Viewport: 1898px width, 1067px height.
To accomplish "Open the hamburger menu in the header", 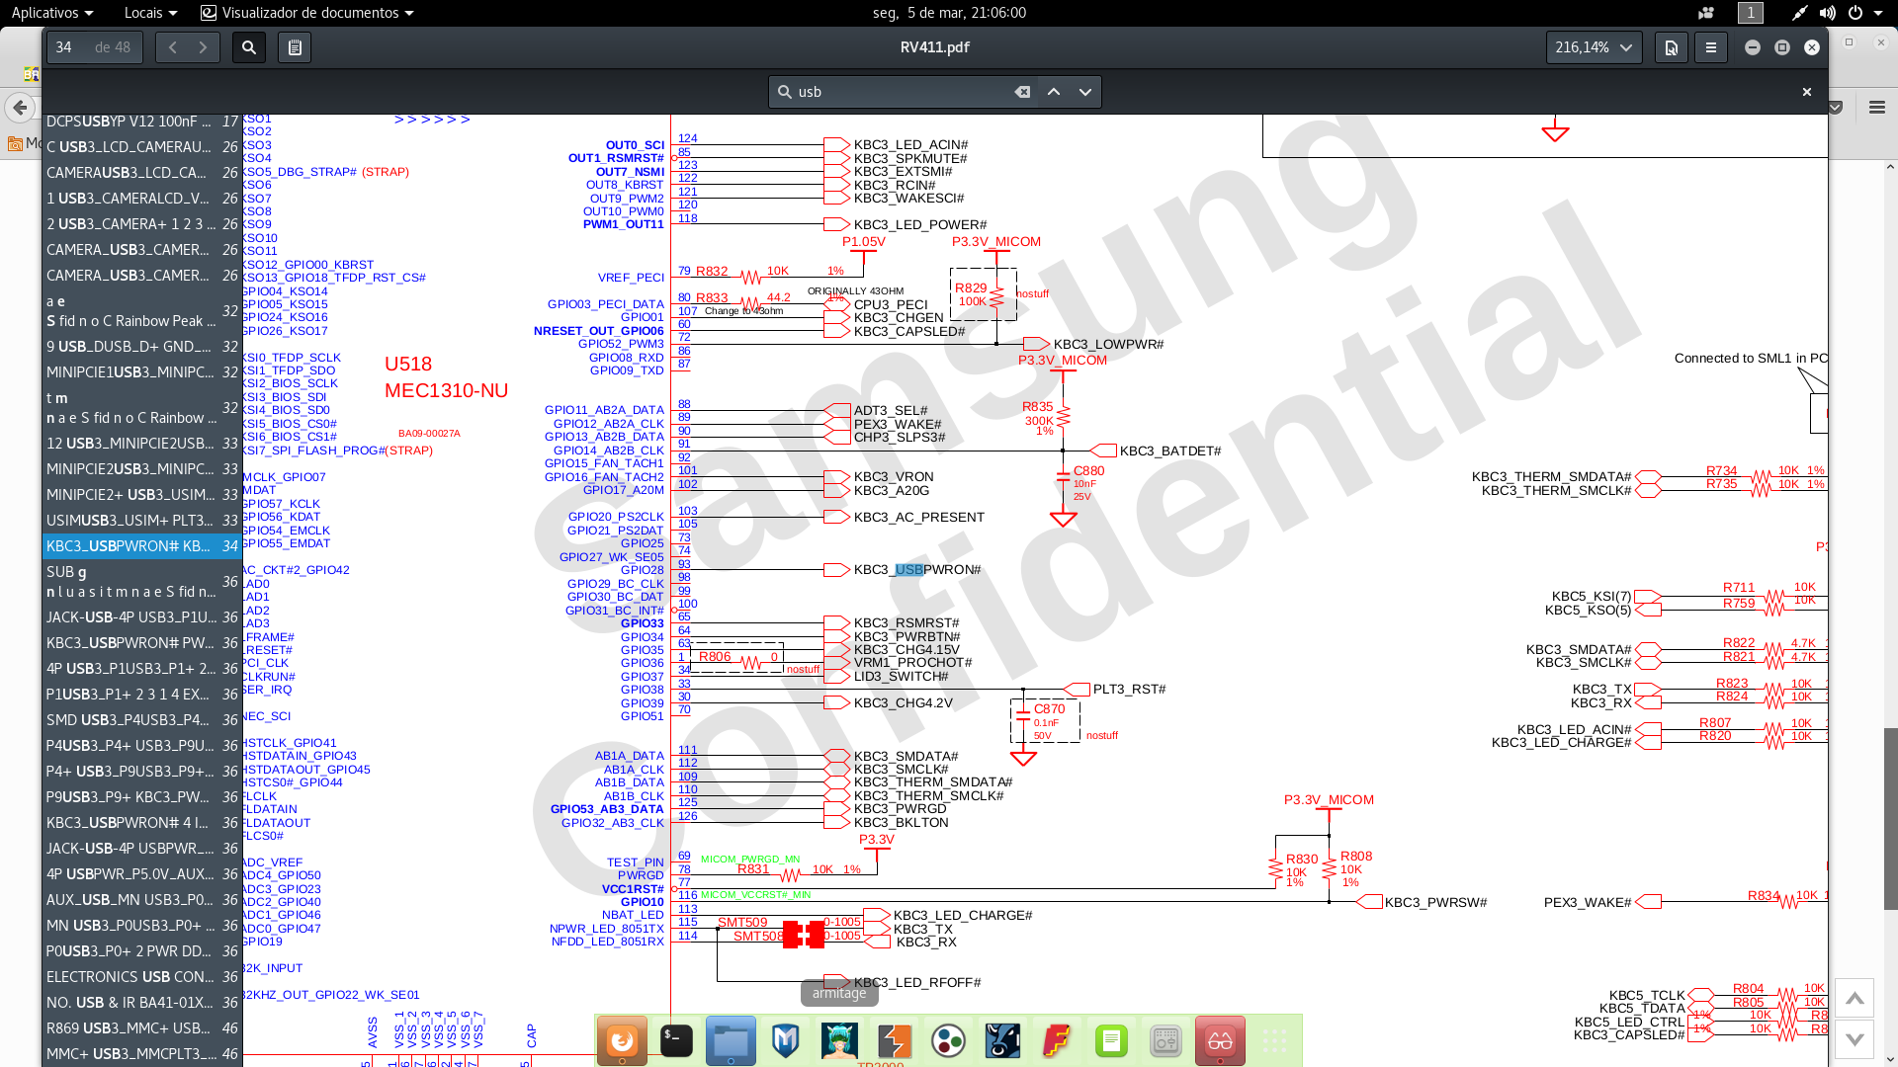I will click(1711, 47).
